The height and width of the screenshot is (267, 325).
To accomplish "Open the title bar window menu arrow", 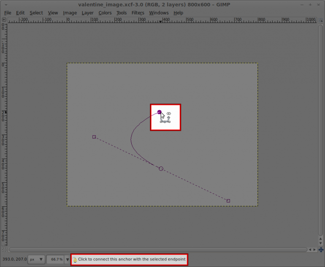I will [6, 5].
